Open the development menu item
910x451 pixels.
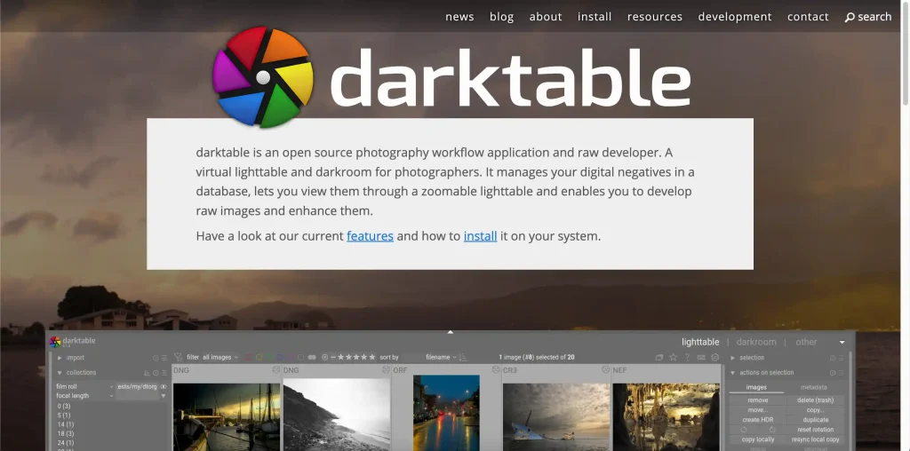tap(735, 17)
